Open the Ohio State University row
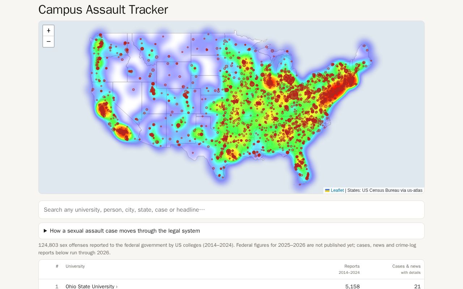The image size is (463, 289). [x=231, y=286]
